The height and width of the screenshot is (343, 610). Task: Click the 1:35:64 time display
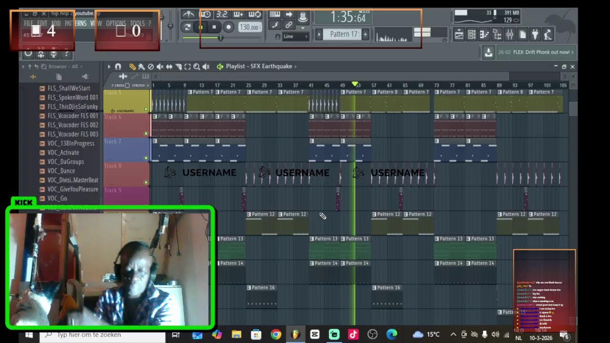348,18
